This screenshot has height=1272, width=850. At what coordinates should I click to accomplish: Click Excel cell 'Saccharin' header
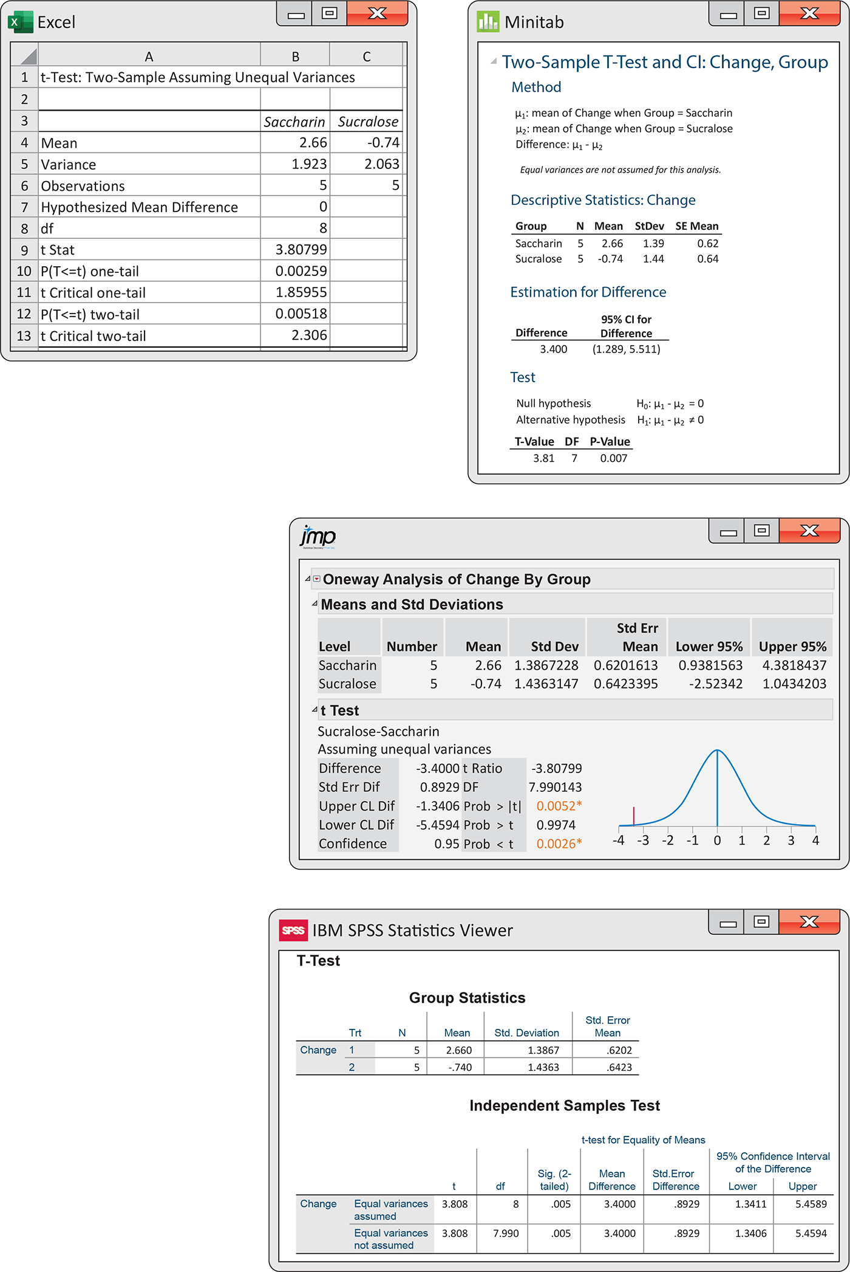(x=294, y=122)
